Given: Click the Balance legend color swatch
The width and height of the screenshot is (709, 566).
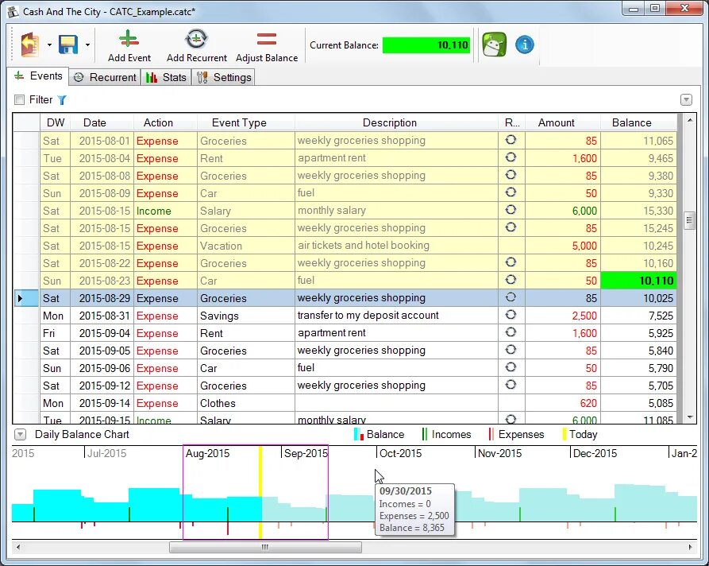Looking at the screenshot, I should [x=359, y=435].
